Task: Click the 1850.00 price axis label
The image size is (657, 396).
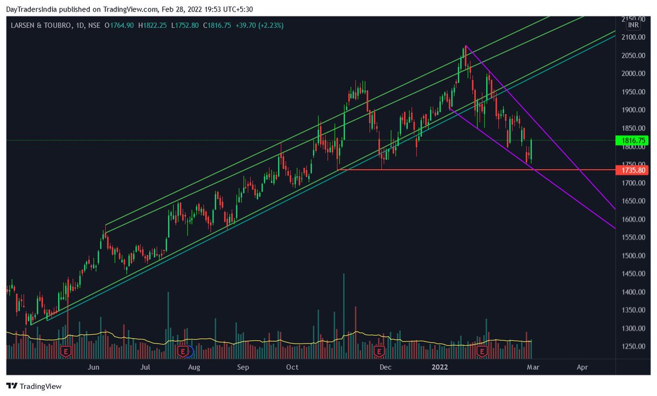Action: coord(634,128)
